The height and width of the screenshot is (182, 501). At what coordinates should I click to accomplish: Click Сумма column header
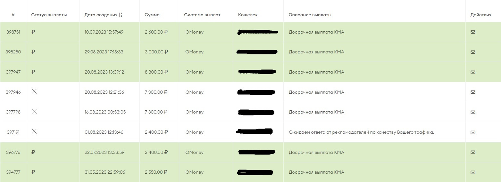[x=152, y=15]
